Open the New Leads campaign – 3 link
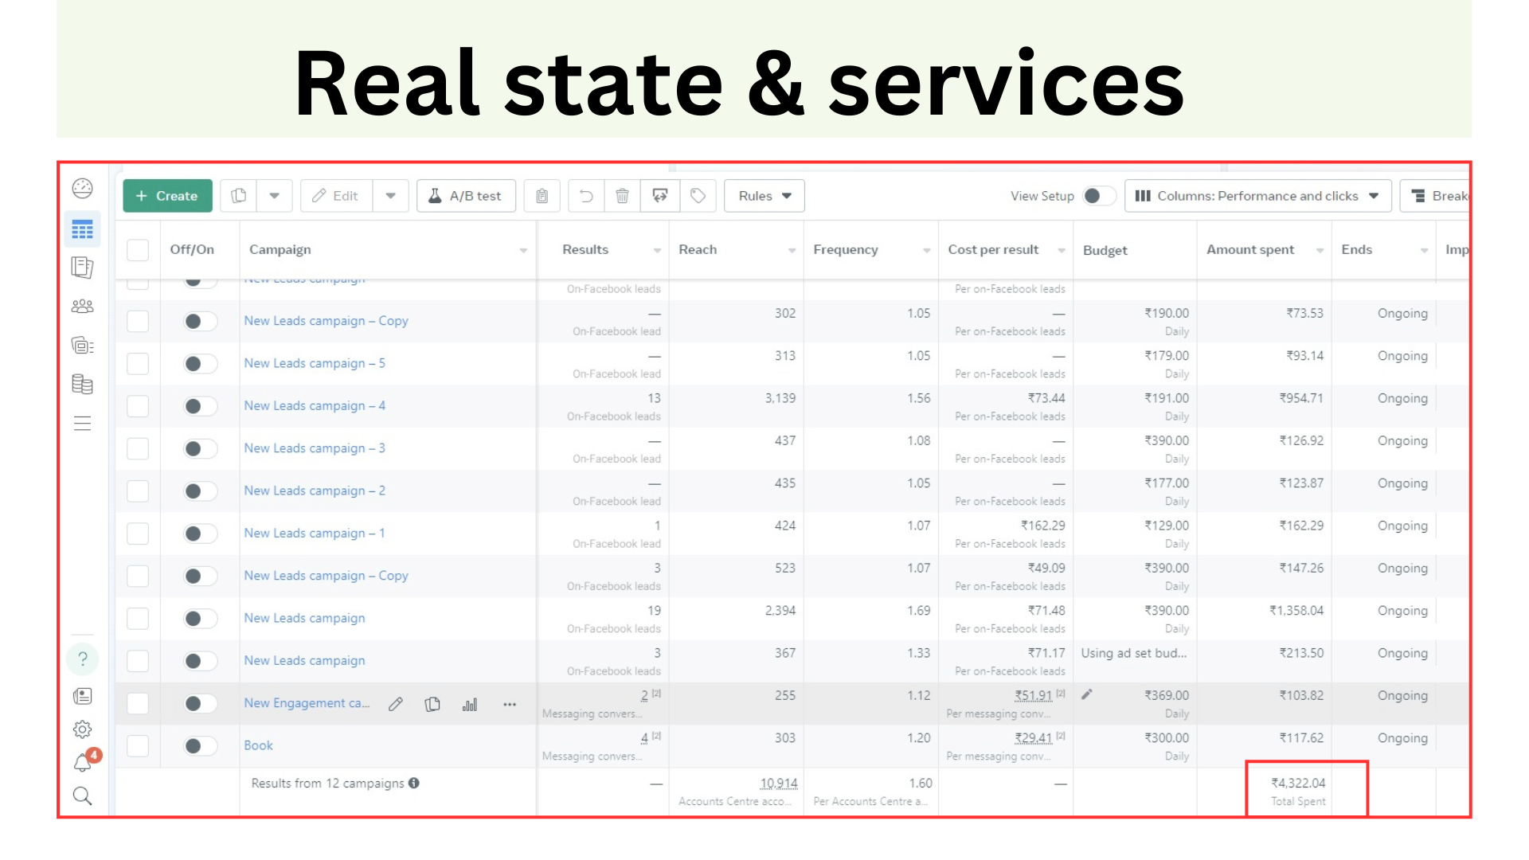The height and width of the screenshot is (860, 1529). tap(315, 448)
